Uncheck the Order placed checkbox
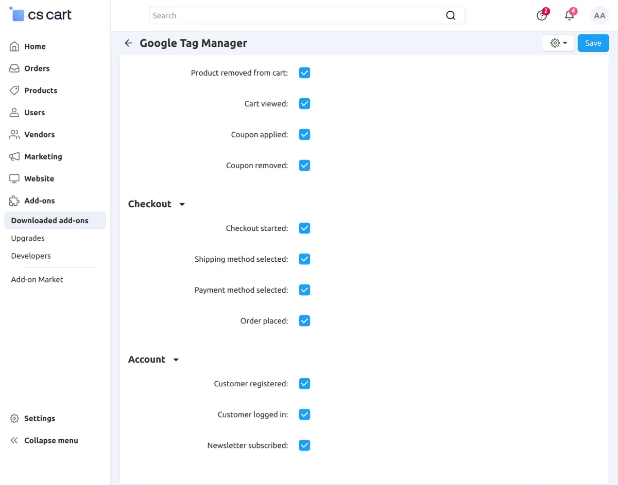618x485 pixels. 304,321
